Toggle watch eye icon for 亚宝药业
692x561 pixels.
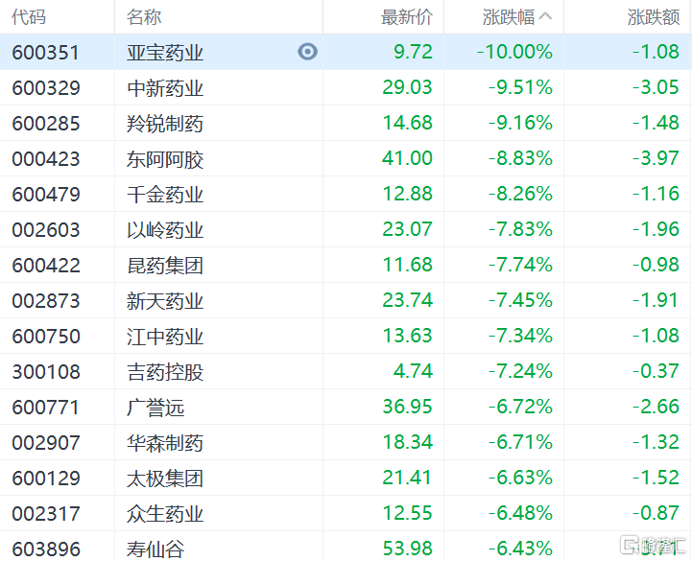307,52
